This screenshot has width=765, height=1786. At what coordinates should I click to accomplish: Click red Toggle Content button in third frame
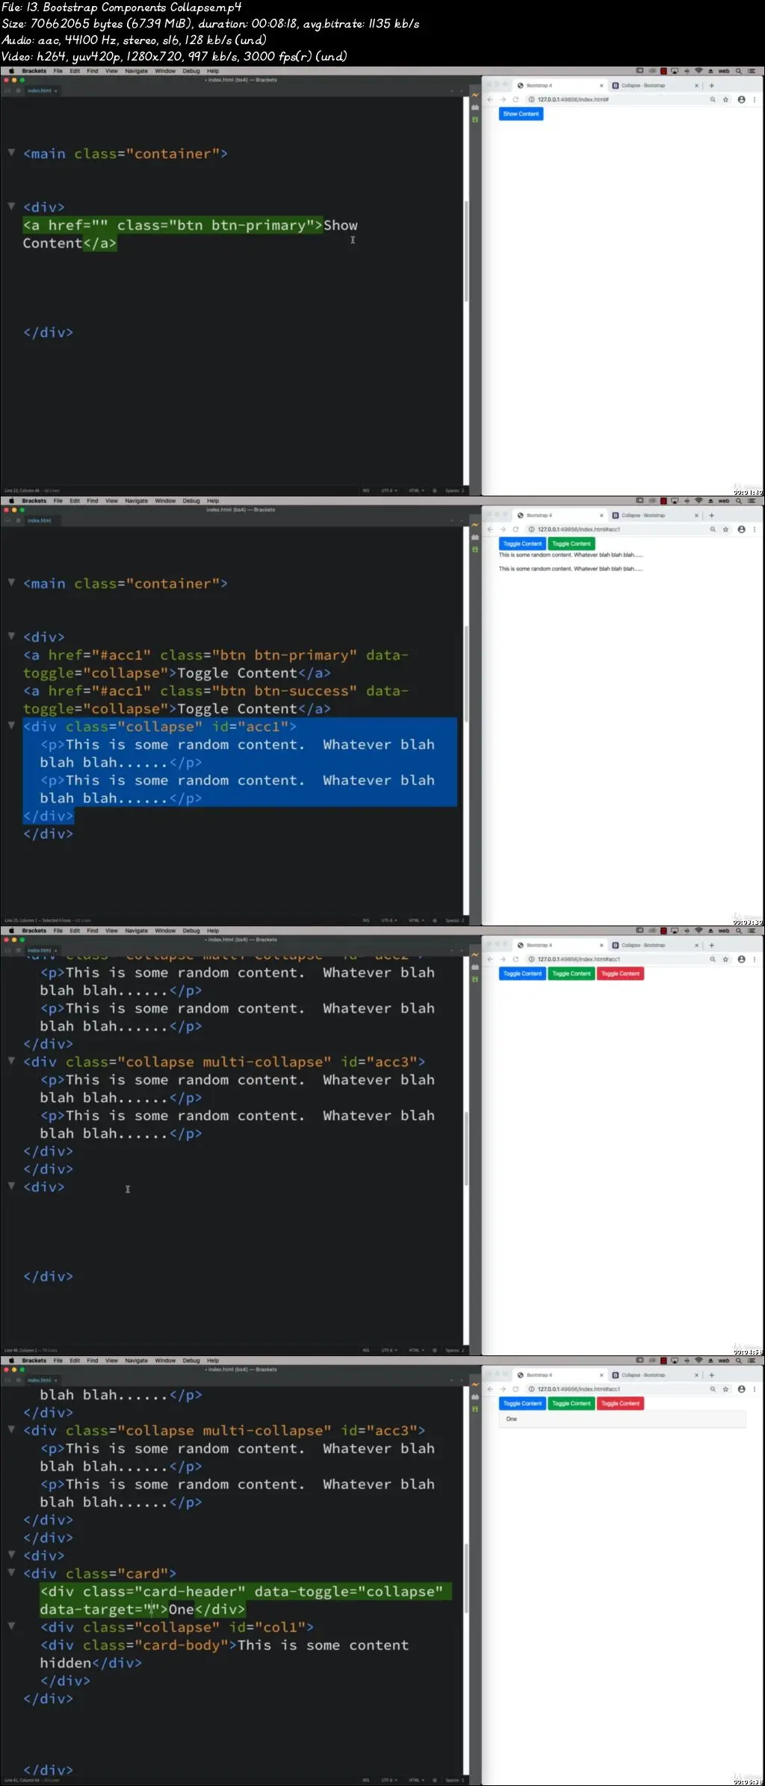[620, 974]
